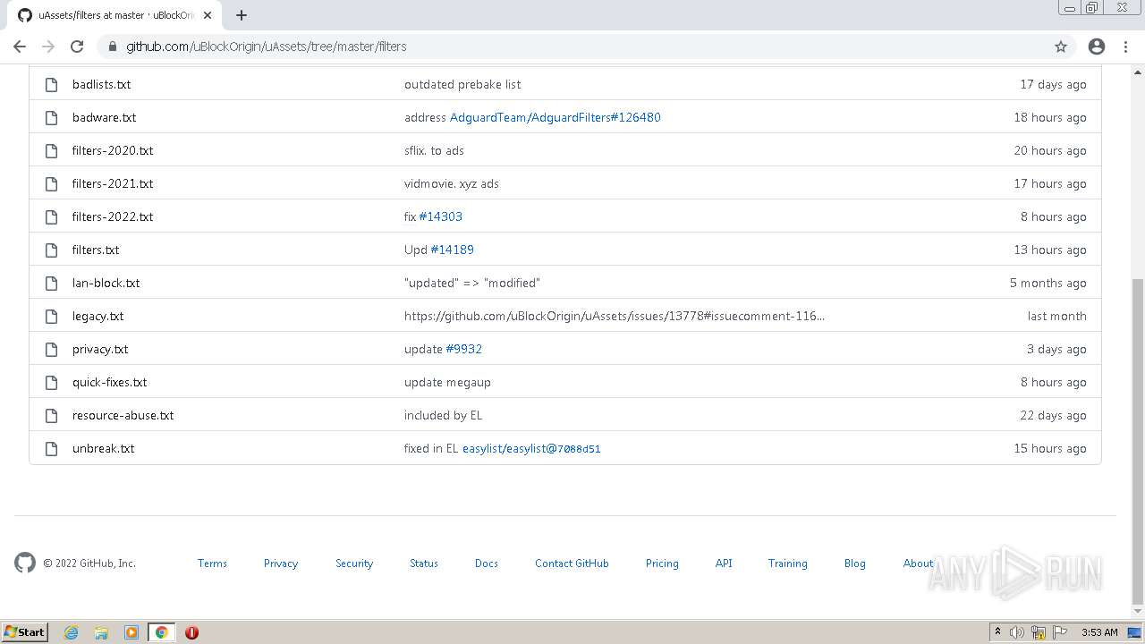1145x644 pixels.
Task: Reload the page with the refresh icon
Action: click(x=77, y=47)
